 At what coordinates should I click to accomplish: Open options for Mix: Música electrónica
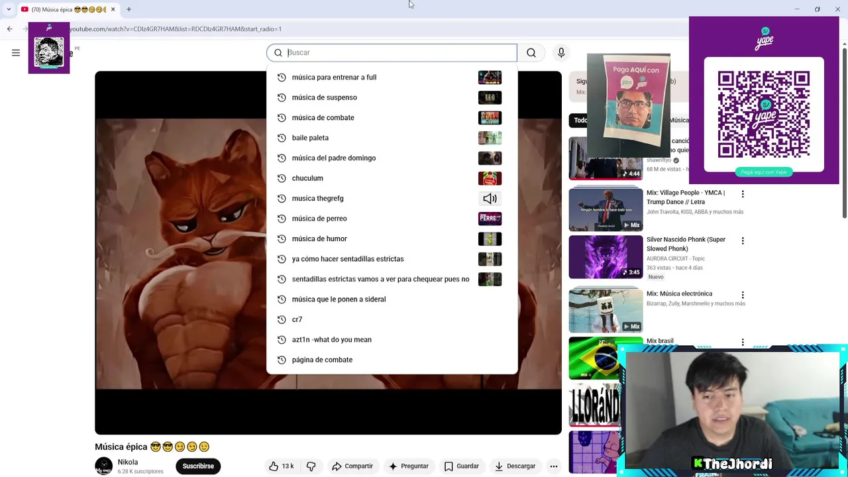743,295
